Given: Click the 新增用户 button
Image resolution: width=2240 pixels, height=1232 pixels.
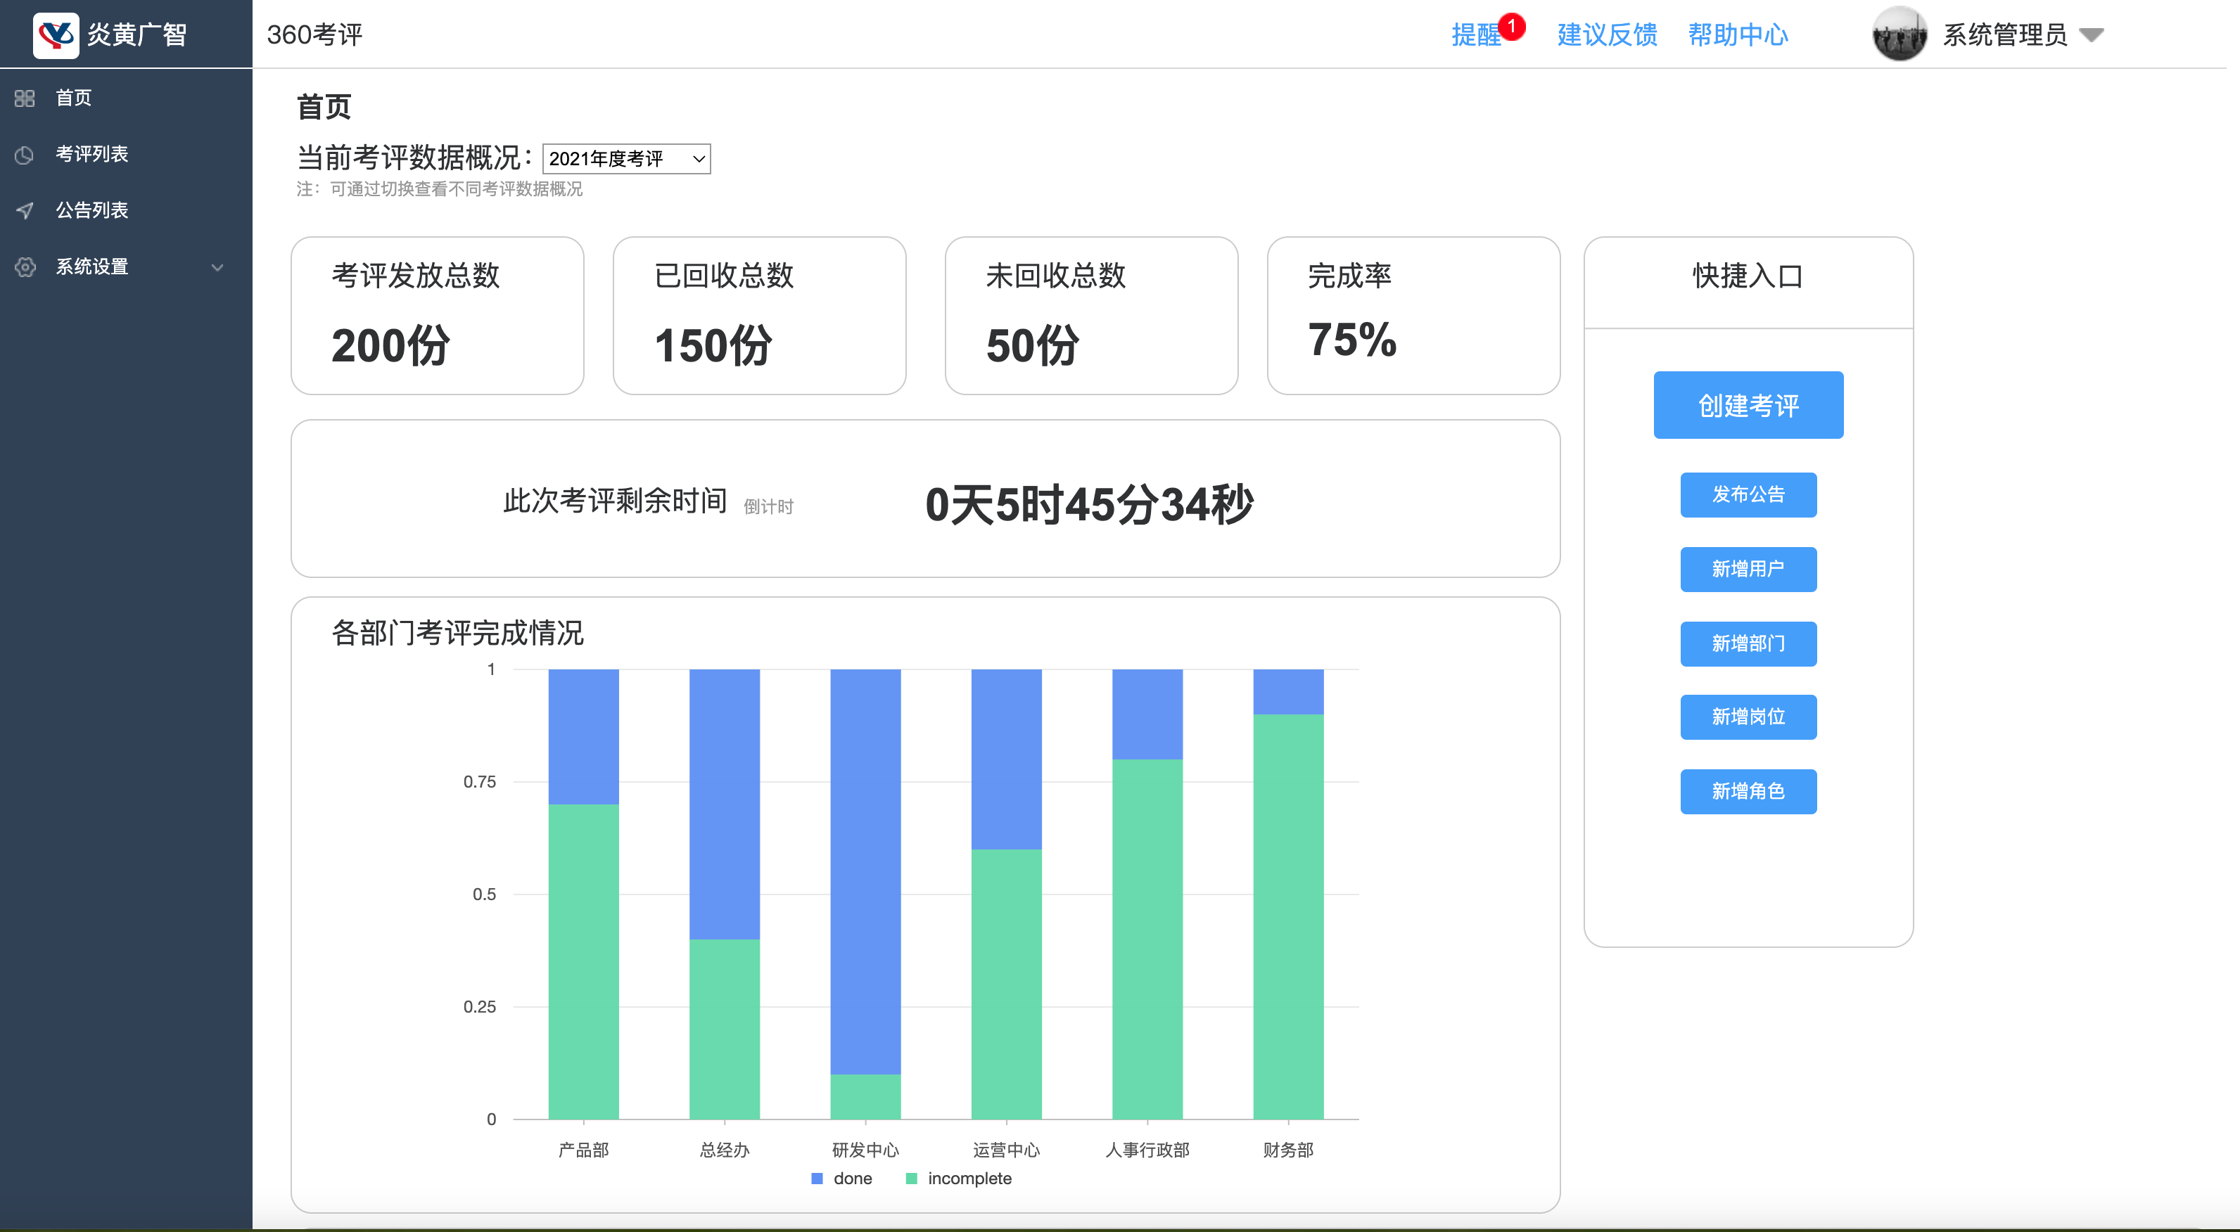Looking at the screenshot, I should [1748, 570].
